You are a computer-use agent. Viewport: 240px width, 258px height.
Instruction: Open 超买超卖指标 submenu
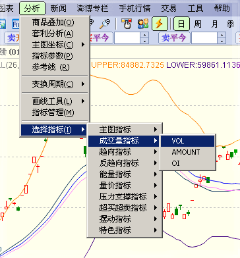point(125,208)
